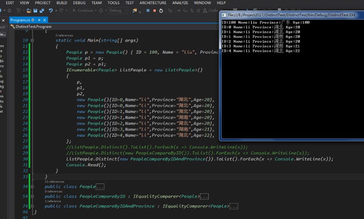Click the Find in Files icon

(134, 11)
